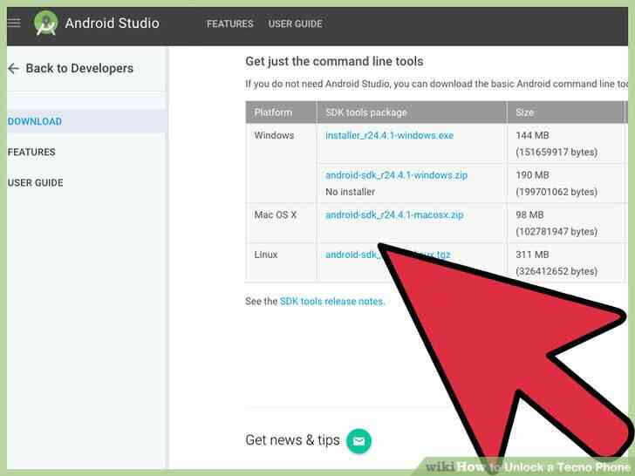Click the Get news & tips label

click(292, 440)
